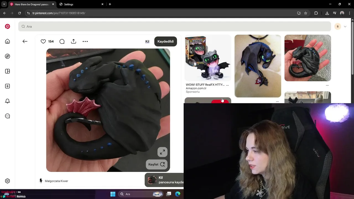Expand account dropdown chevron

click(x=345, y=27)
